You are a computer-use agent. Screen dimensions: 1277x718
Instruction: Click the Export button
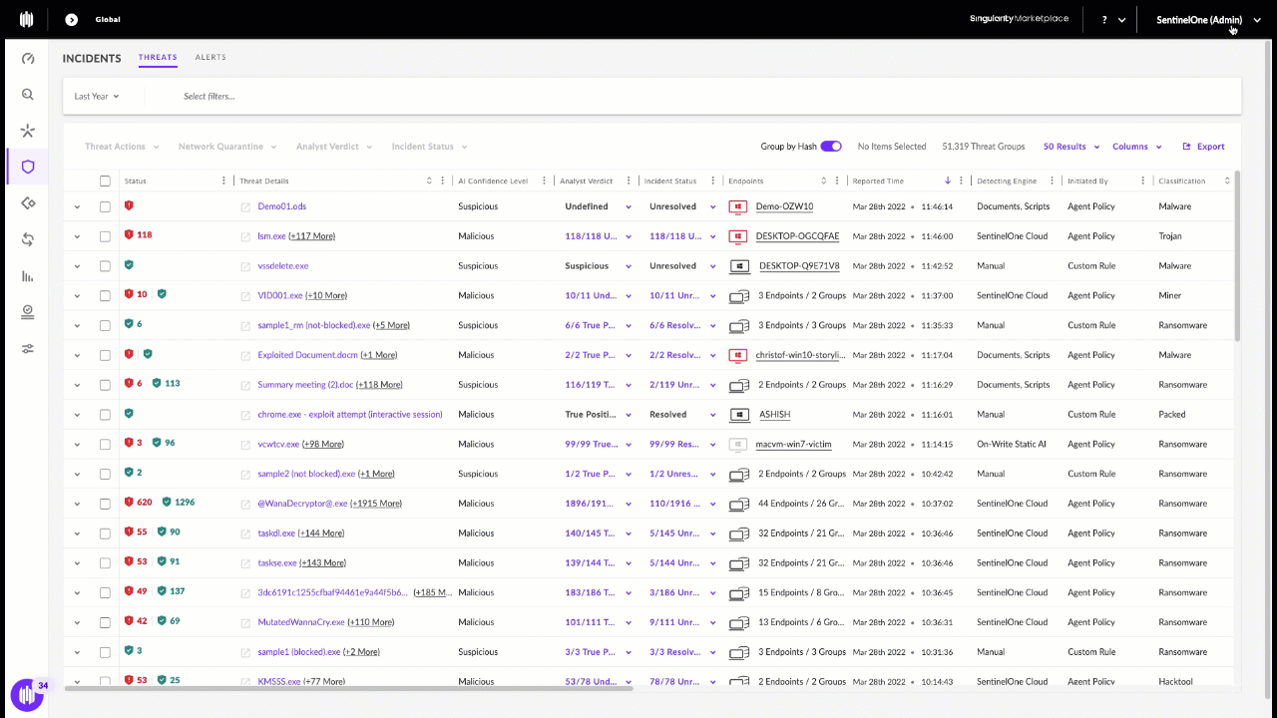[x=1203, y=147]
